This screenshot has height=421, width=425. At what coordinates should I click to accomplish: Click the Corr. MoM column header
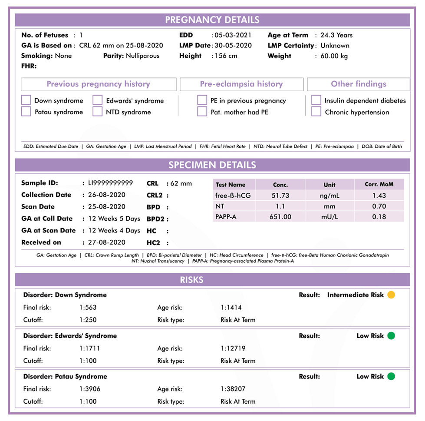379,184
